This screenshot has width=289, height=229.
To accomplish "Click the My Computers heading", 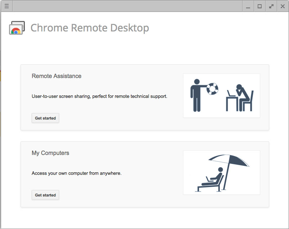I will [x=50, y=153].
